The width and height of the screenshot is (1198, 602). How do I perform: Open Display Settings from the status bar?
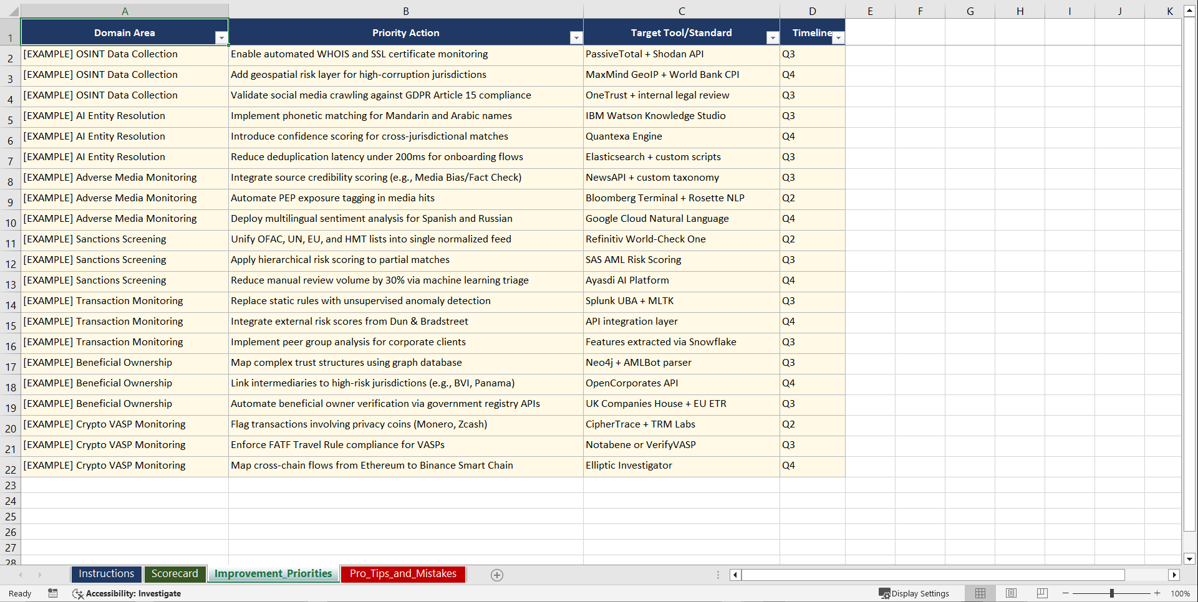point(914,593)
